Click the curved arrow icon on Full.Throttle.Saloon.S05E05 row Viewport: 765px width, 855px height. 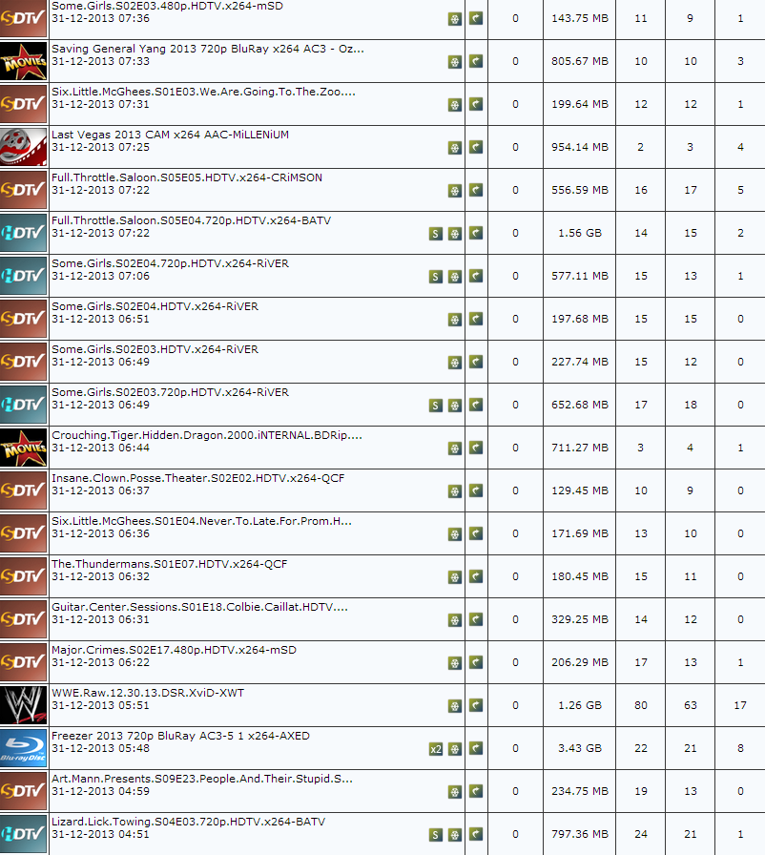point(476,190)
